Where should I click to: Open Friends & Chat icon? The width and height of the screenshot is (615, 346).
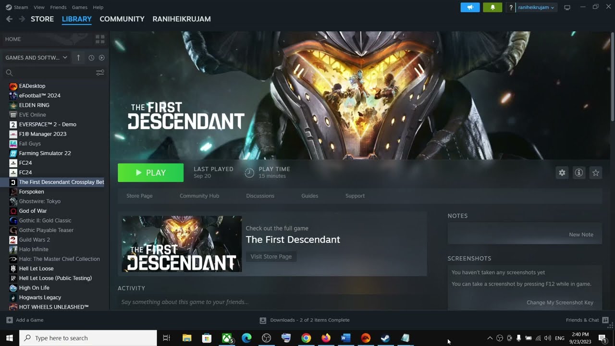point(605,320)
